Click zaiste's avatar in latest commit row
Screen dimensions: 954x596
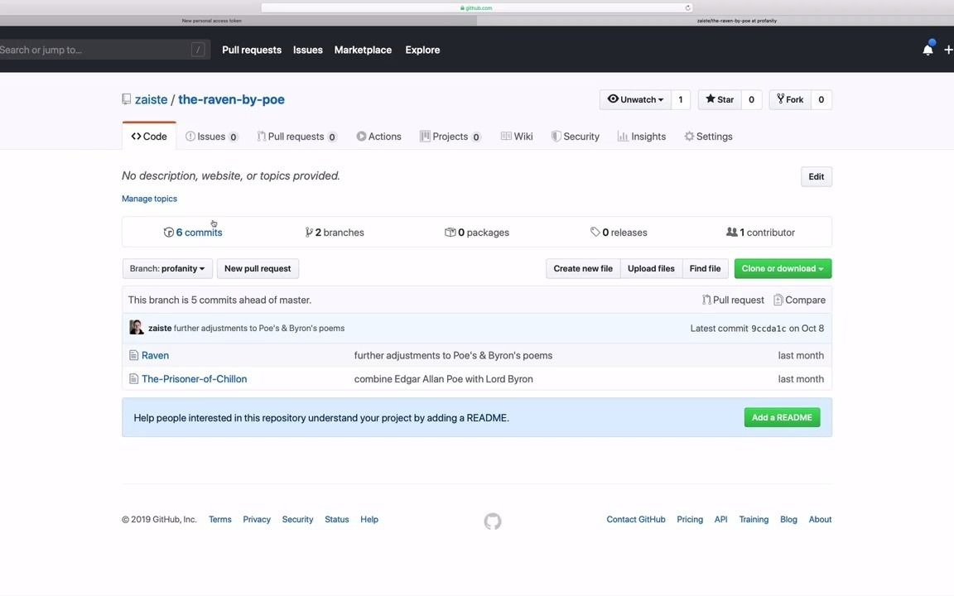pyautogui.click(x=137, y=327)
